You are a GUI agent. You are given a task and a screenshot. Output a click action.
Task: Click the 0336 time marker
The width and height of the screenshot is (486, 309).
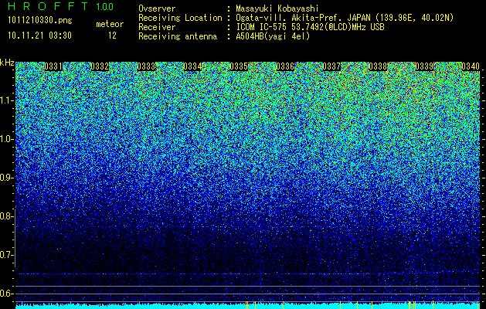coord(285,66)
